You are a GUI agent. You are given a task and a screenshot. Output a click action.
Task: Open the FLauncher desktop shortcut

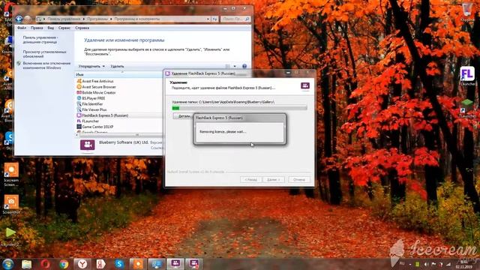(x=467, y=76)
